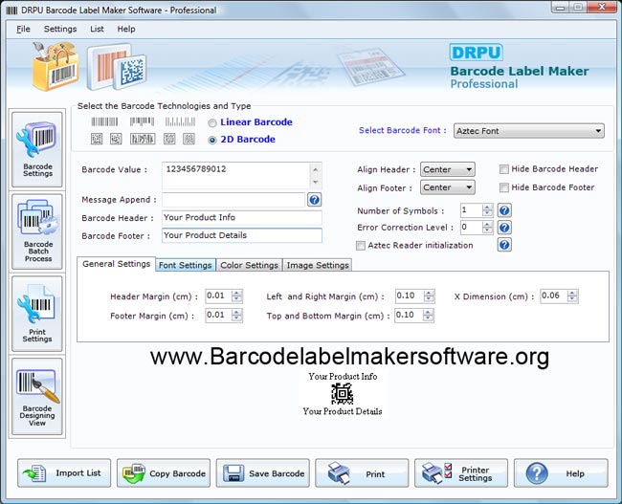The height and width of the screenshot is (504, 622).
Task: Click help icon next to Message Append
Action: coord(314,200)
